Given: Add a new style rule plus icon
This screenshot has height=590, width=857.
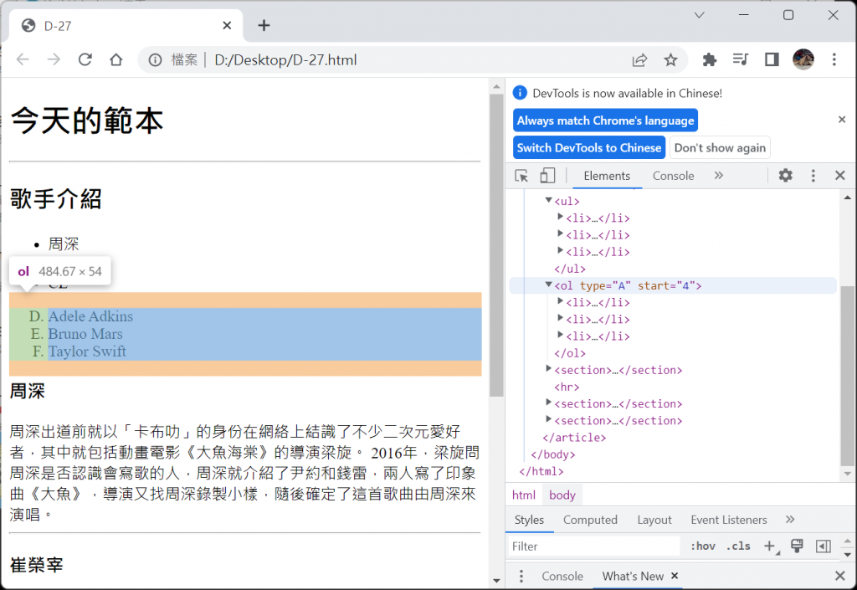Looking at the screenshot, I should click(x=770, y=546).
